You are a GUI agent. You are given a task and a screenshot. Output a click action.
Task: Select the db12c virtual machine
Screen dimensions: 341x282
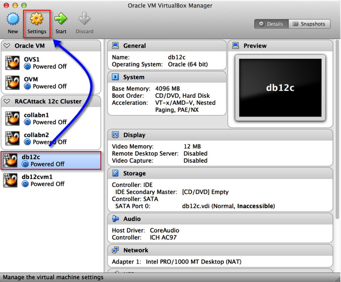click(51, 160)
